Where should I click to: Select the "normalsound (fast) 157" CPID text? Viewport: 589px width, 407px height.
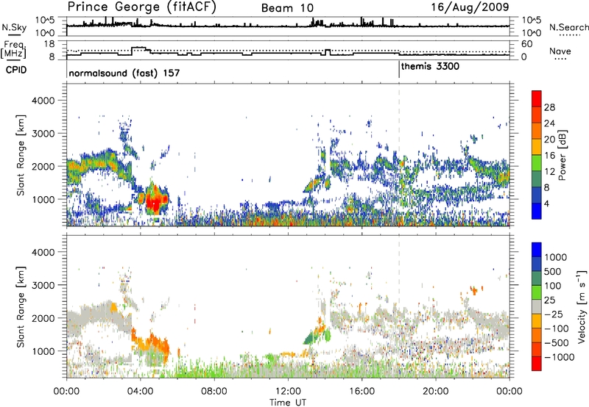coord(124,73)
